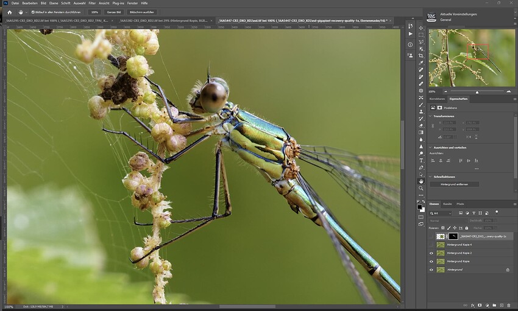This screenshot has height=311, width=518.
Task: Open the Datei menu
Action: [x=15, y=3]
